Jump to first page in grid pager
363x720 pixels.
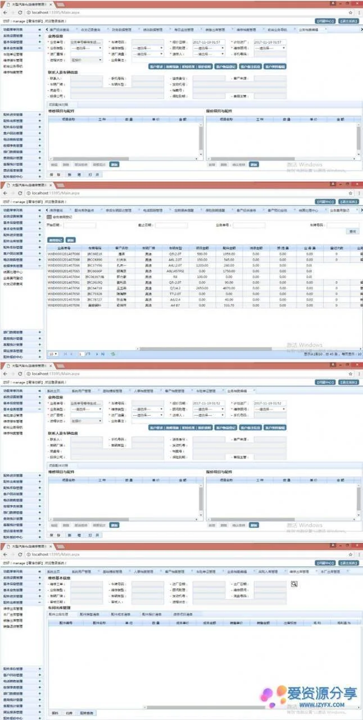tap(65, 354)
